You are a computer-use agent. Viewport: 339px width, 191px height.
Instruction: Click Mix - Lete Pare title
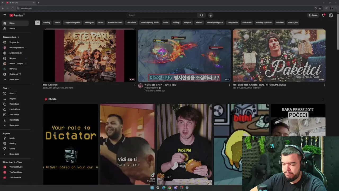click(x=50, y=85)
